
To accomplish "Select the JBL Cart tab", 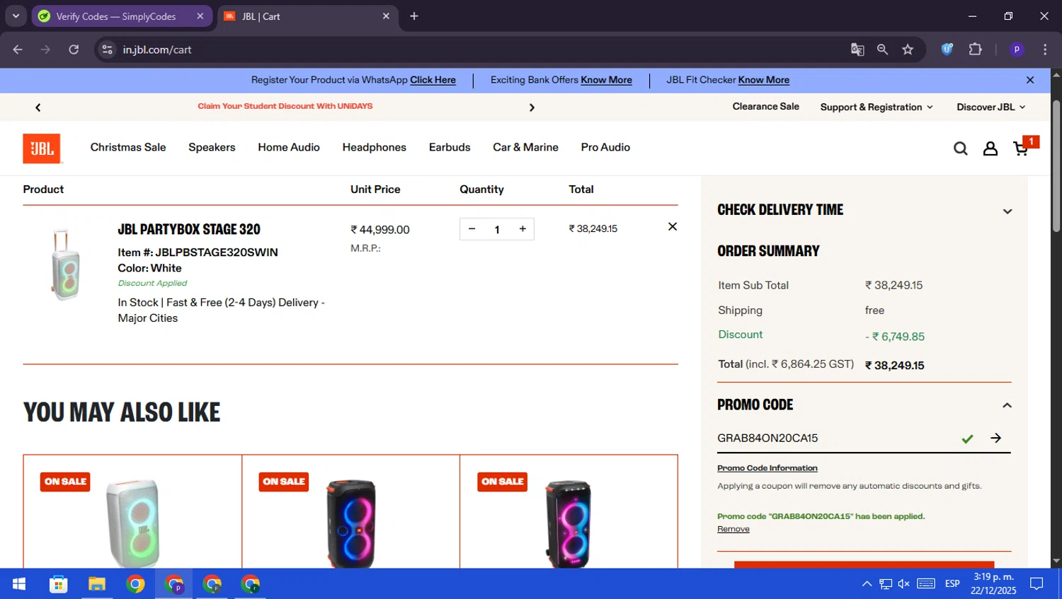I will (x=307, y=16).
